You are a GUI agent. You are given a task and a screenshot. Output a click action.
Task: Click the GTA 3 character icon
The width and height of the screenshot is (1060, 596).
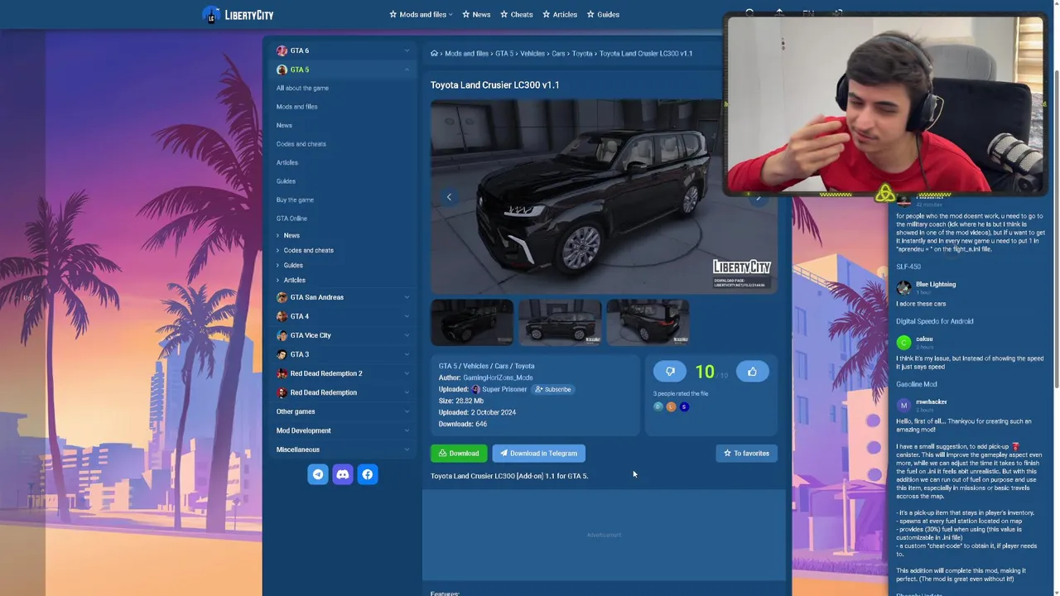pos(282,354)
